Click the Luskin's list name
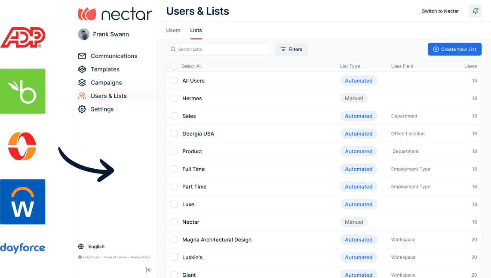Viewport: 491px width, 278px height. (192, 257)
